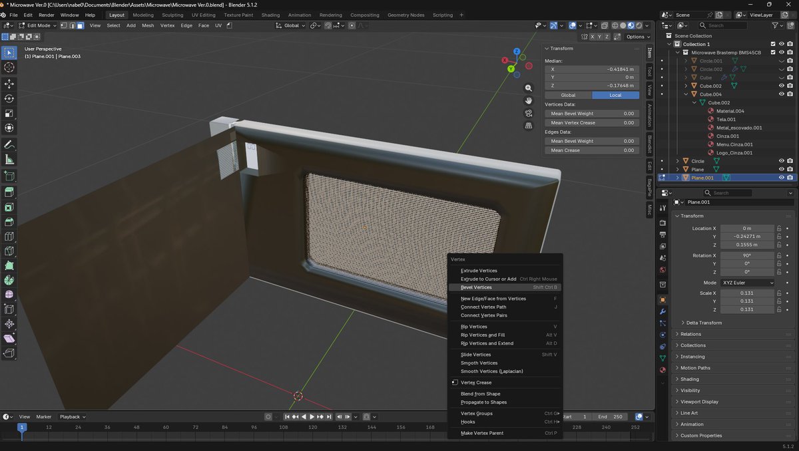Open the Mesh menu in viewport header
The height and width of the screenshot is (451, 799).
point(148,25)
